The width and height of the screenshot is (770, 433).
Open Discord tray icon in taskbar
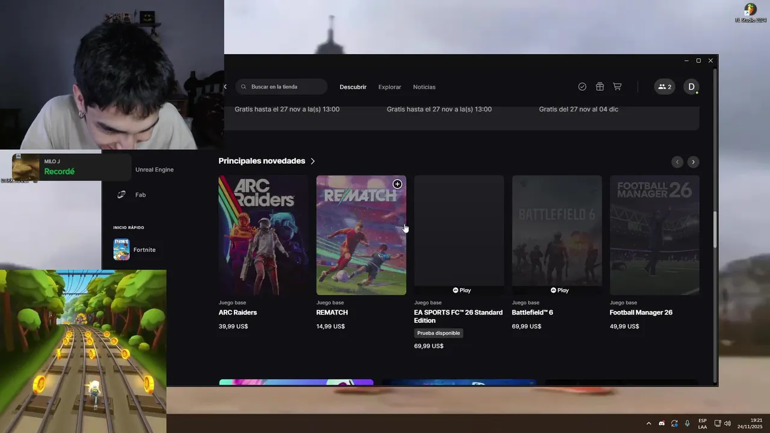coord(662,423)
